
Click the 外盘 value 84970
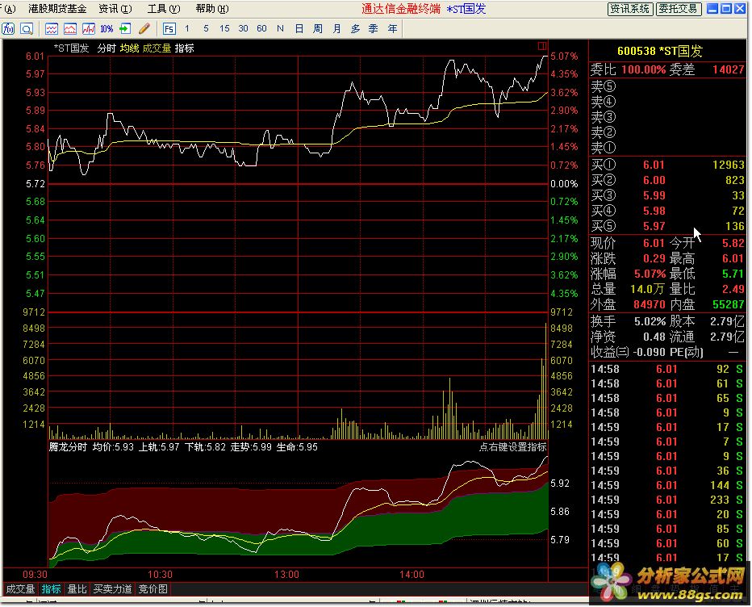point(650,304)
